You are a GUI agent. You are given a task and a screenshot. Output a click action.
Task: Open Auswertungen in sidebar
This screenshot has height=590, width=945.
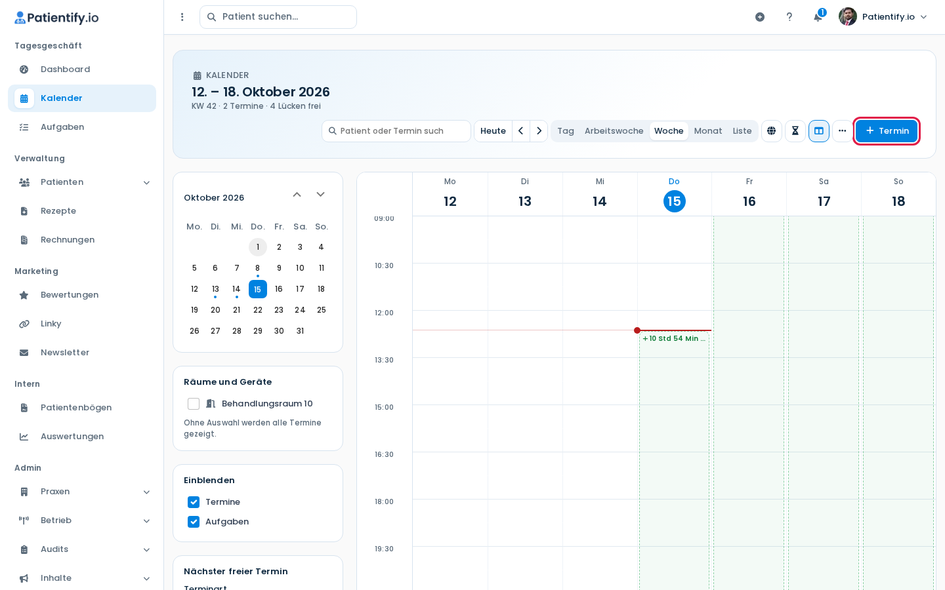tap(82, 437)
